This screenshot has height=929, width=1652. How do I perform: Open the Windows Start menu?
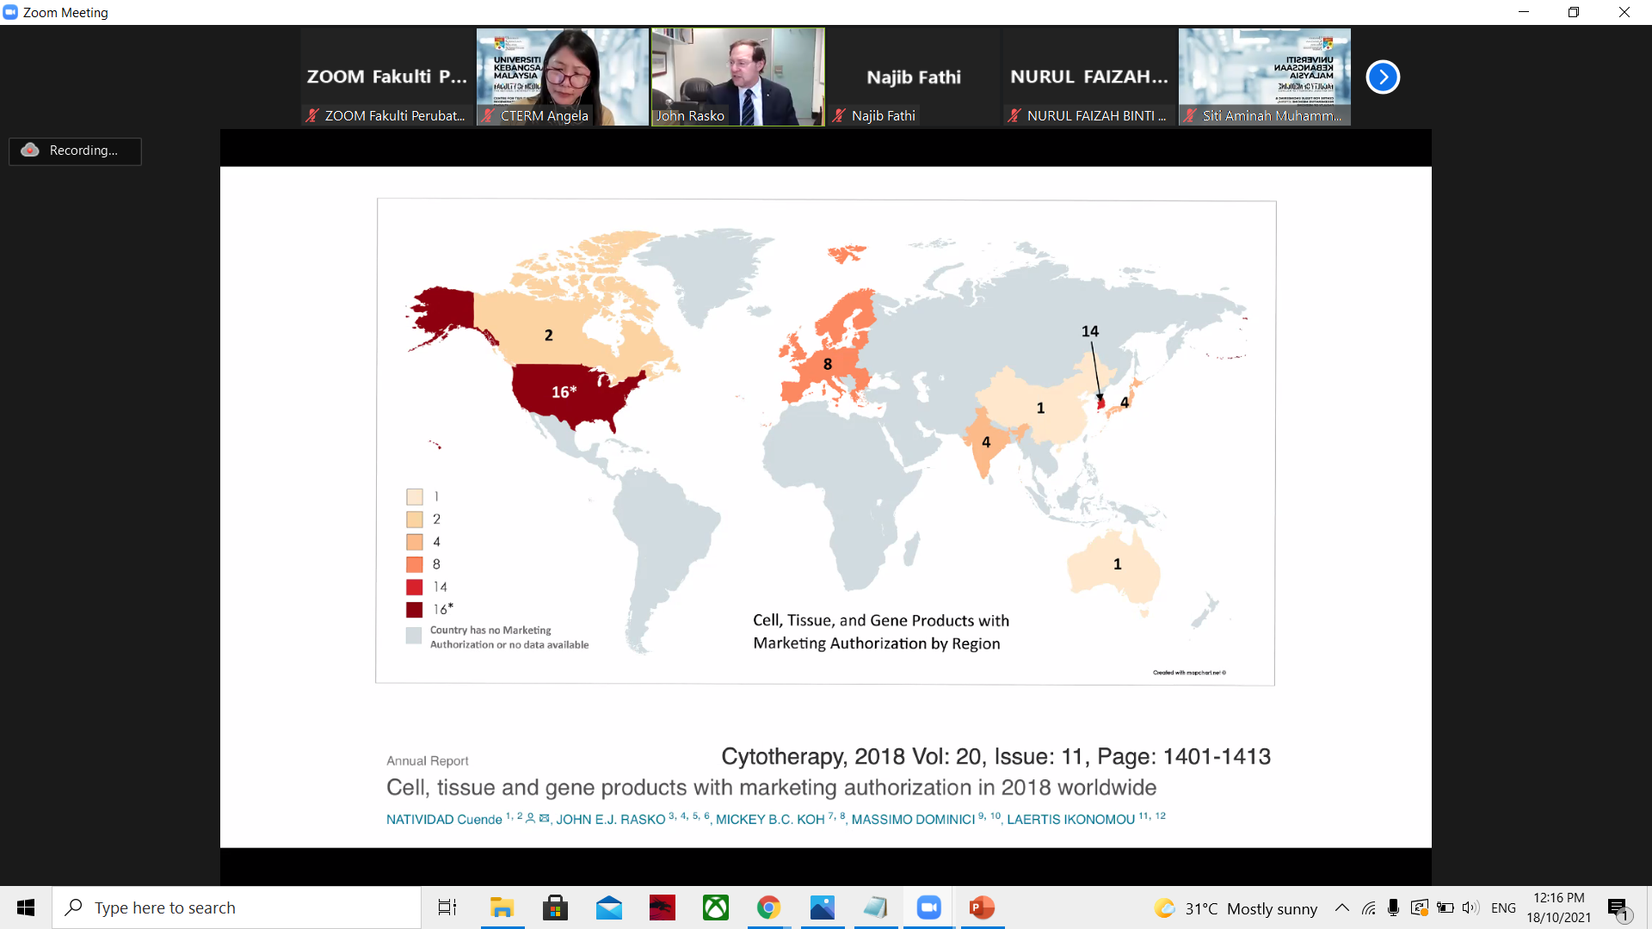26,907
